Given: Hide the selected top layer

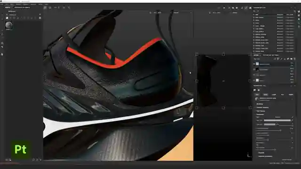Looking at the screenshot, I should (254, 64).
